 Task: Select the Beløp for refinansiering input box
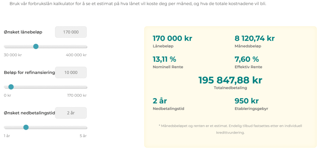point(71,72)
